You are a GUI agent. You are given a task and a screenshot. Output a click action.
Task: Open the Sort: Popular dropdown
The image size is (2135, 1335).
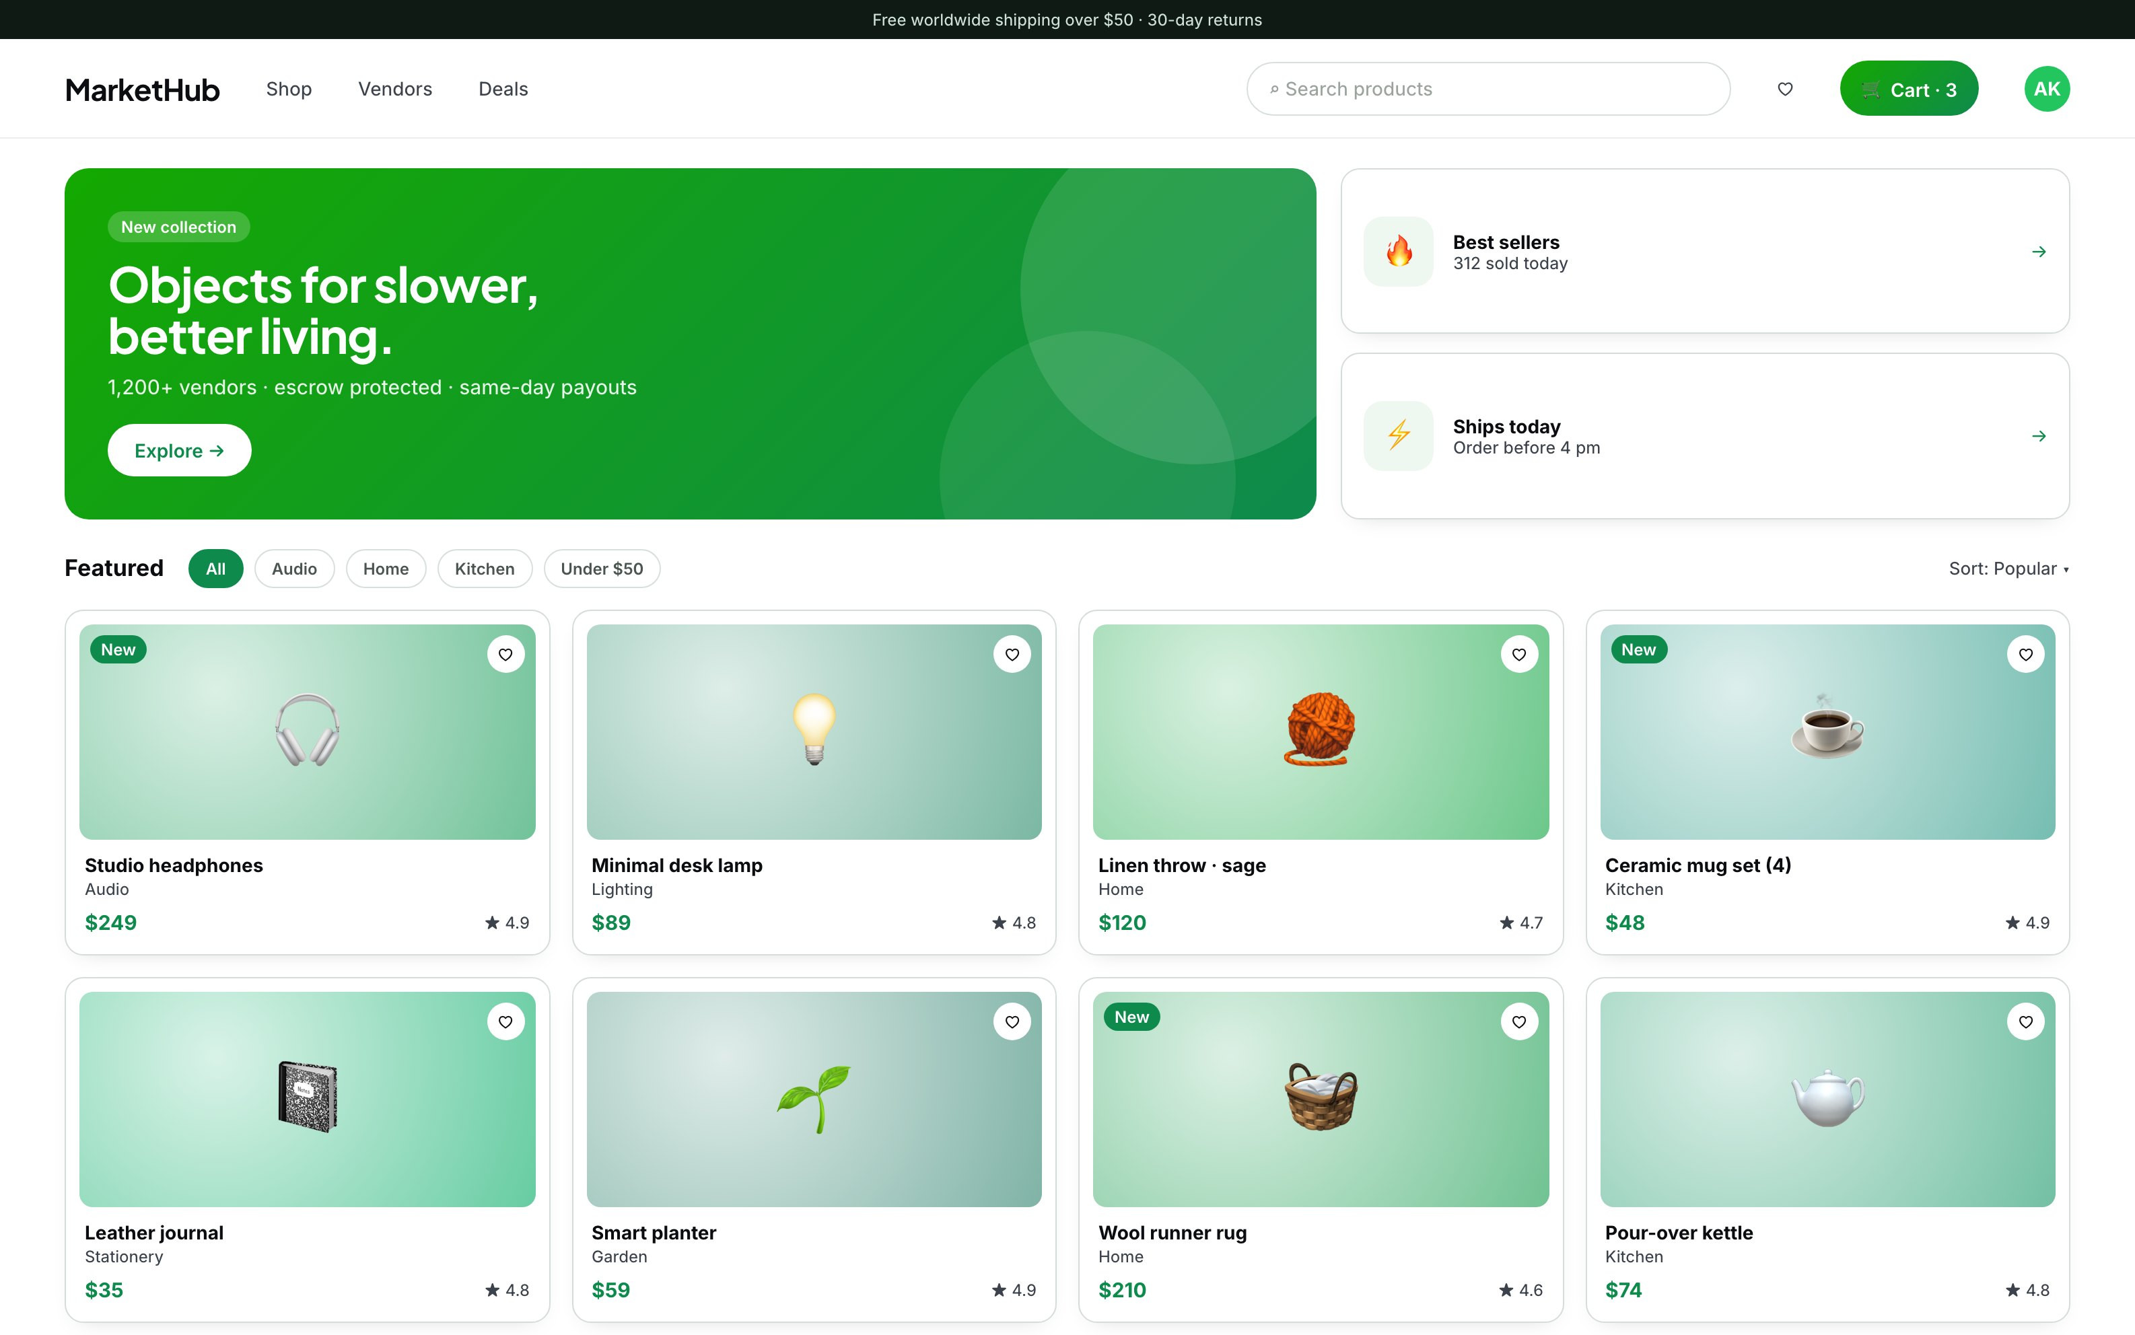click(x=2008, y=569)
